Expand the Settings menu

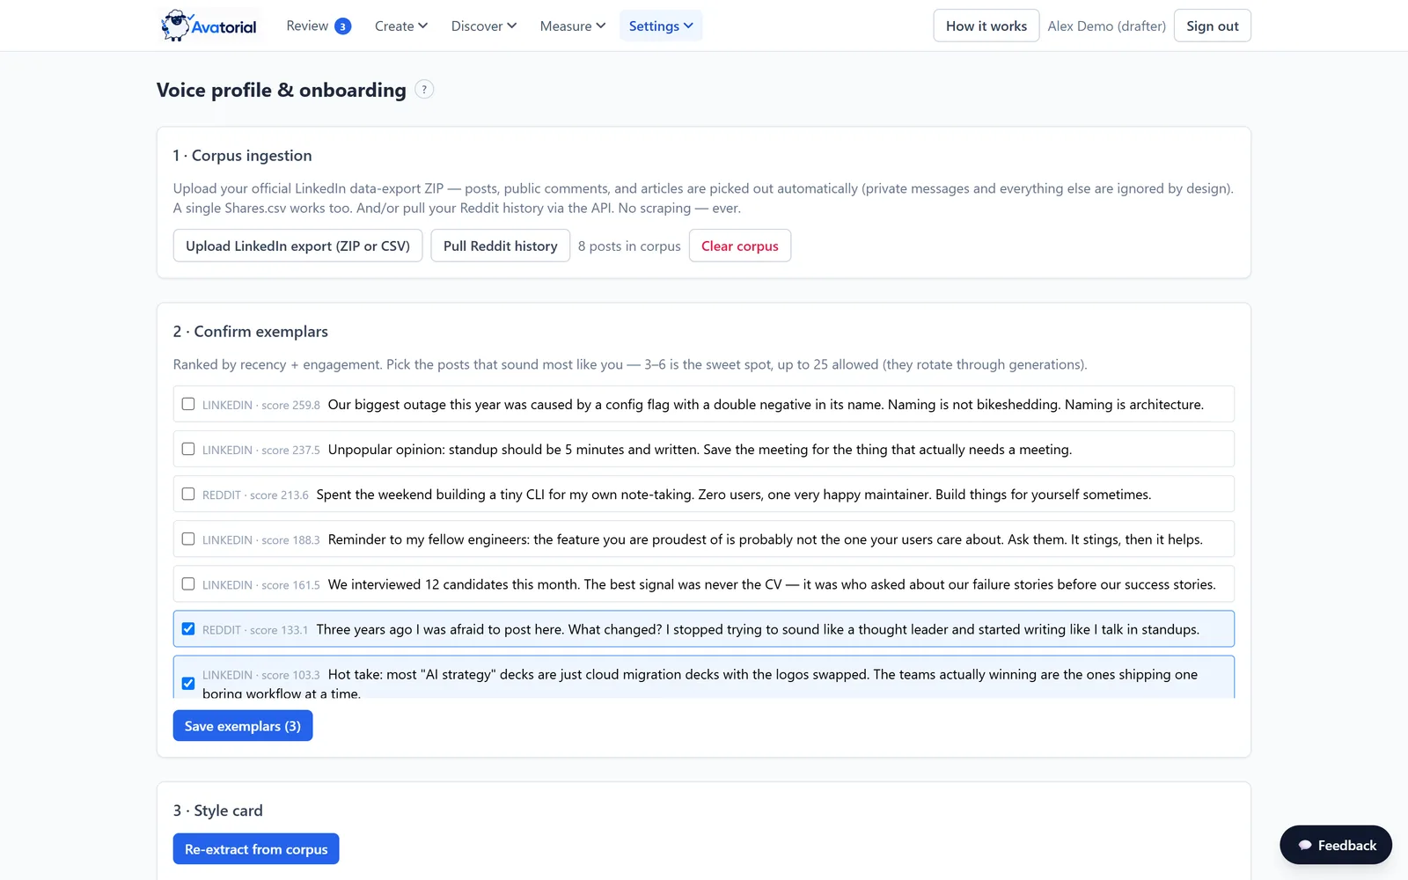661,26
